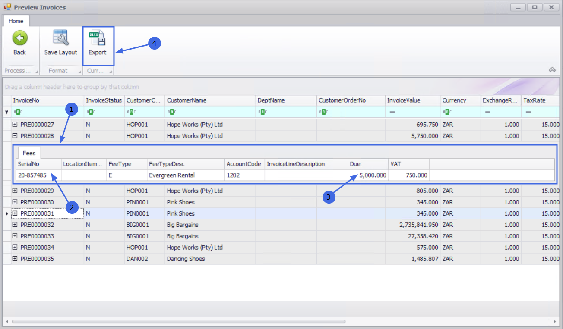Click the filter condition icon under DeptName
The width and height of the screenshot is (563, 329).
pyautogui.click(x=263, y=112)
